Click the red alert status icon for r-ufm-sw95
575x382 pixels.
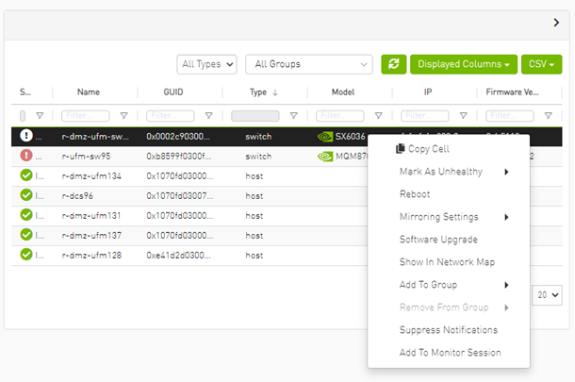[26, 156]
